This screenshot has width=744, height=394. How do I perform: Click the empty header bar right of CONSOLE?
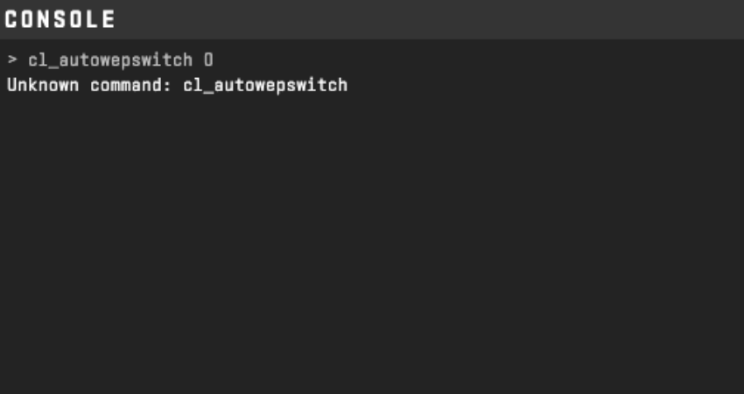[430, 19]
